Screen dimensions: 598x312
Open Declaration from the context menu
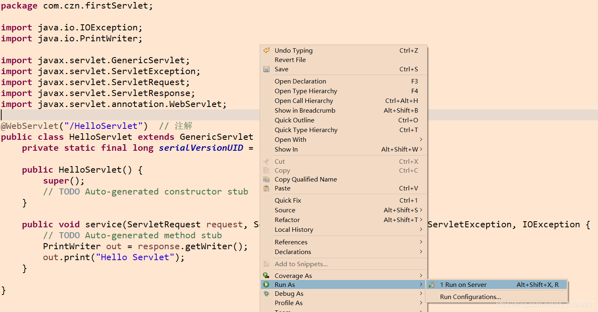click(344, 81)
